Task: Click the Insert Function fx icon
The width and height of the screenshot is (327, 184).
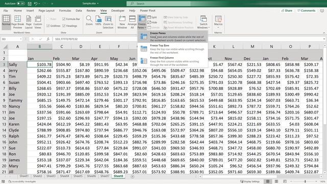Action: pos(48,39)
